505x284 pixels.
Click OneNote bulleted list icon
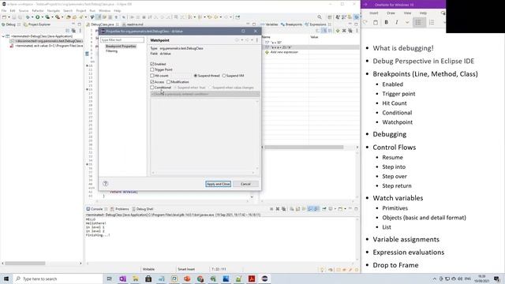coord(418,22)
